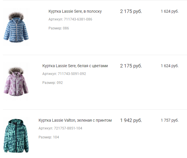This screenshot has width=187, height=158.
Task: Click the size label Размер: 104
Action: [49, 137]
